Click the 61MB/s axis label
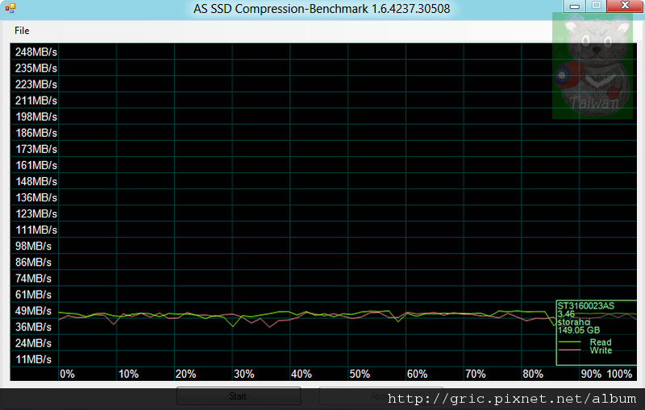Screen dimensions: 645x410 click(33, 295)
